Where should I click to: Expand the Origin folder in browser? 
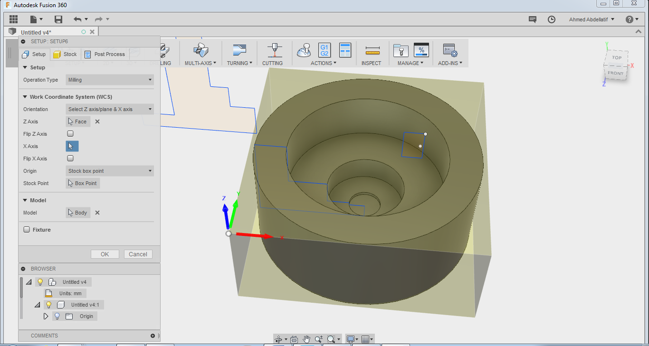coord(46,316)
